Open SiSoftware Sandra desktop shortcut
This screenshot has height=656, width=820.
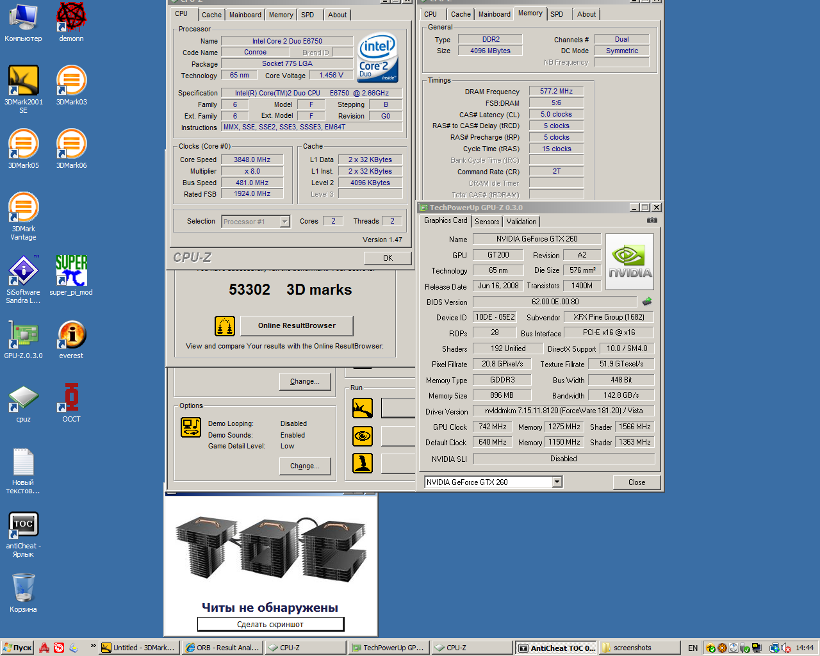click(23, 279)
